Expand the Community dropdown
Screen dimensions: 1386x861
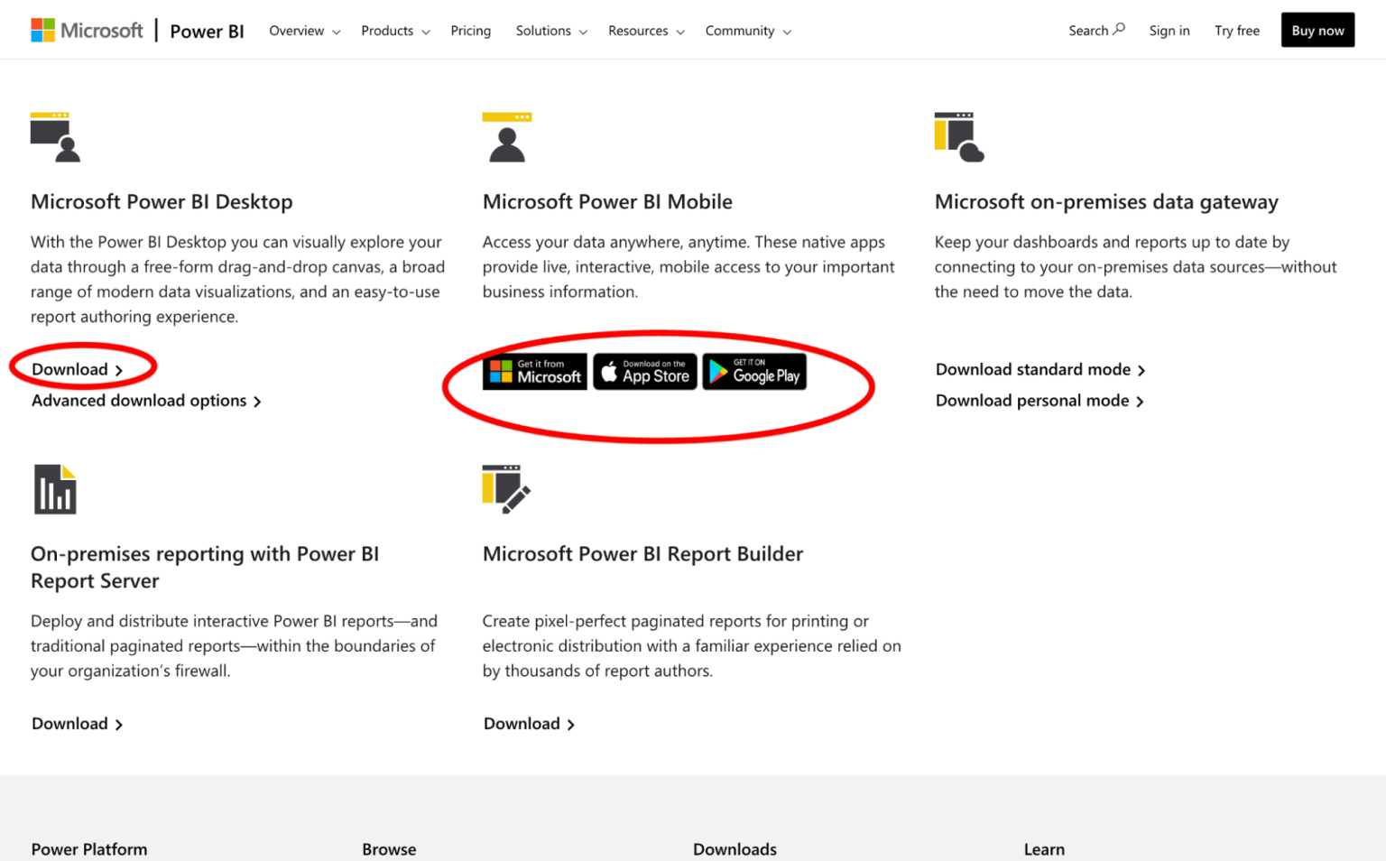pos(740,30)
